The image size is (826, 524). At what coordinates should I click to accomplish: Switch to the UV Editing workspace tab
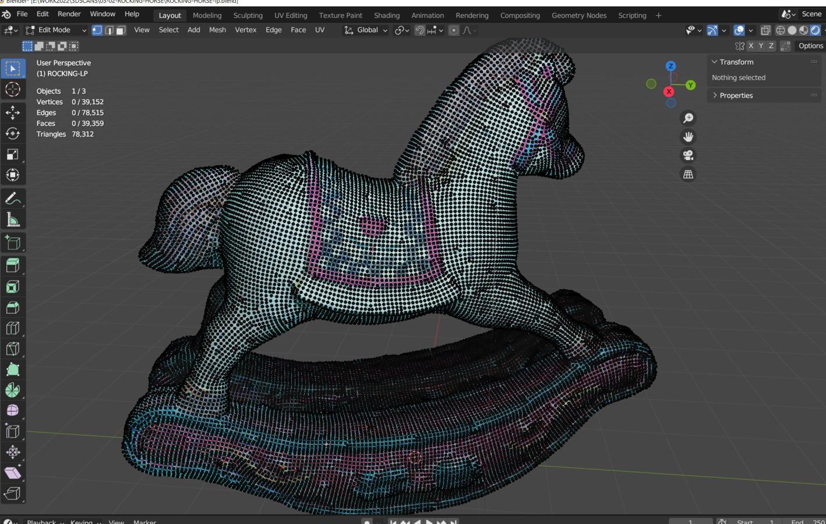point(291,16)
